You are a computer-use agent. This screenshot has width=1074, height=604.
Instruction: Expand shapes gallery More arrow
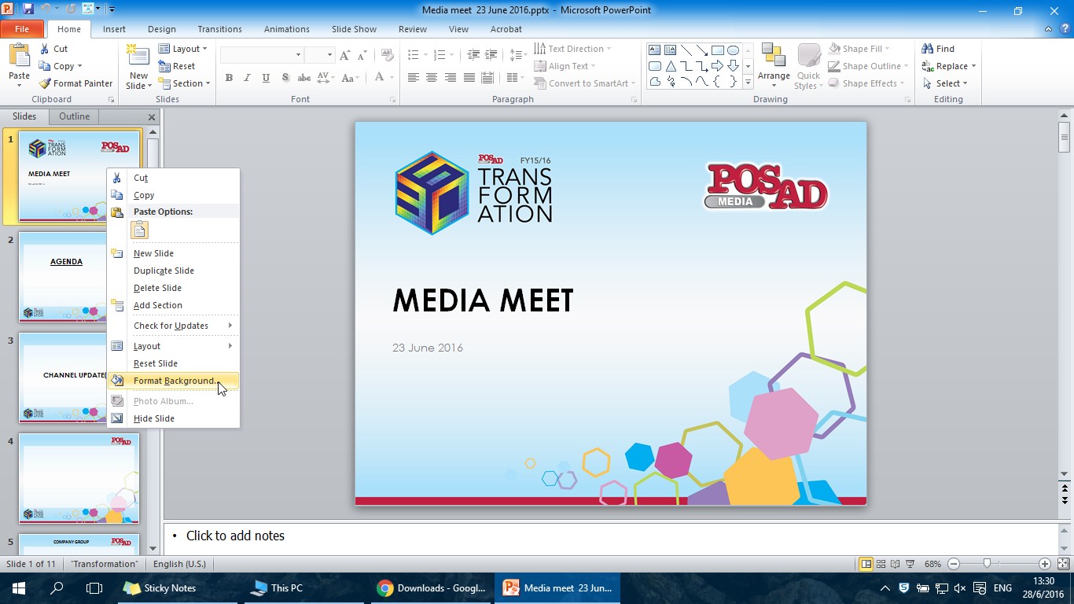[x=748, y=83]
